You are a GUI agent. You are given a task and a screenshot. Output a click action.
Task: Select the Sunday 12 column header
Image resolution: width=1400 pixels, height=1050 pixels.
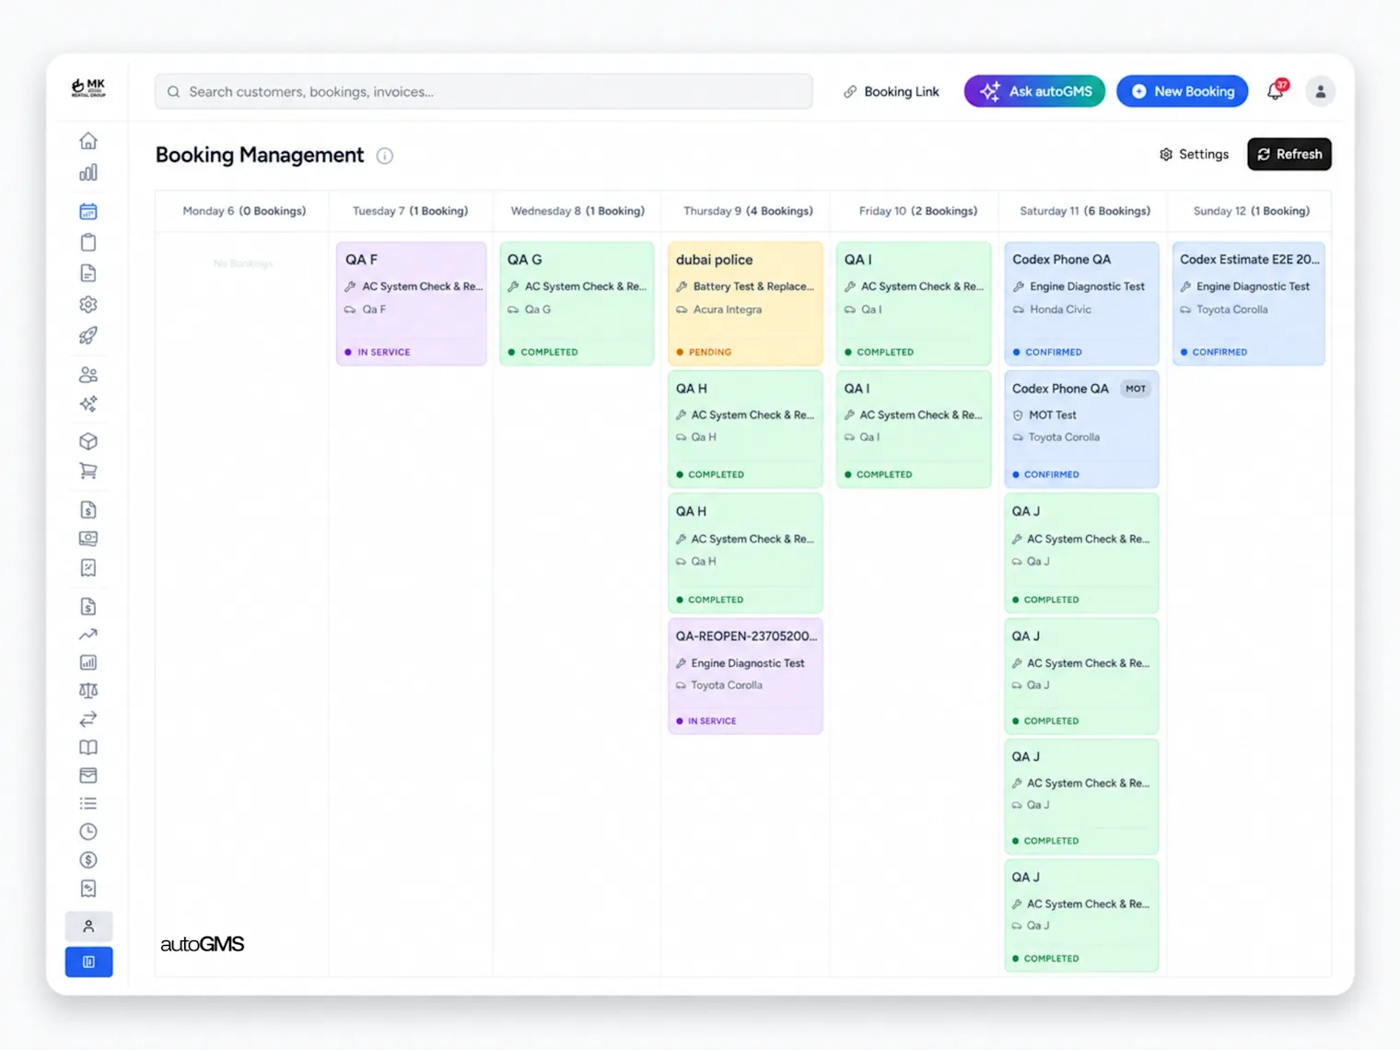1251,211
